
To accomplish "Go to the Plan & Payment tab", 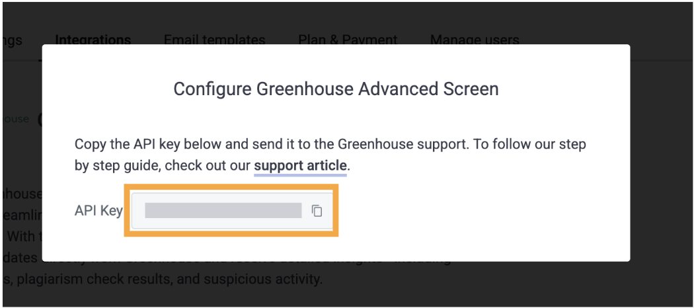I will (348, 40).
